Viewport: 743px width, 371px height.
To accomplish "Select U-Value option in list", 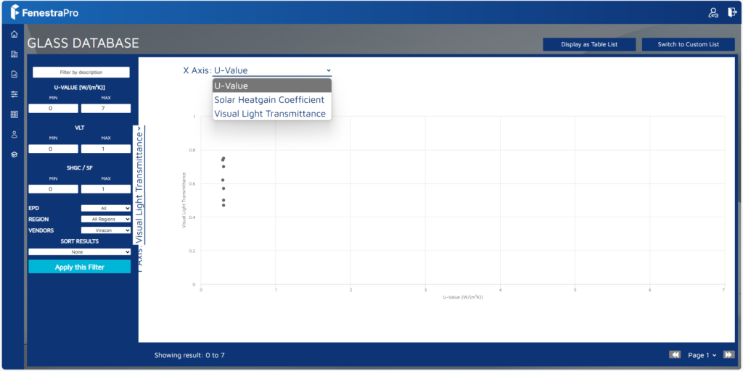I will tap(272, 86).
